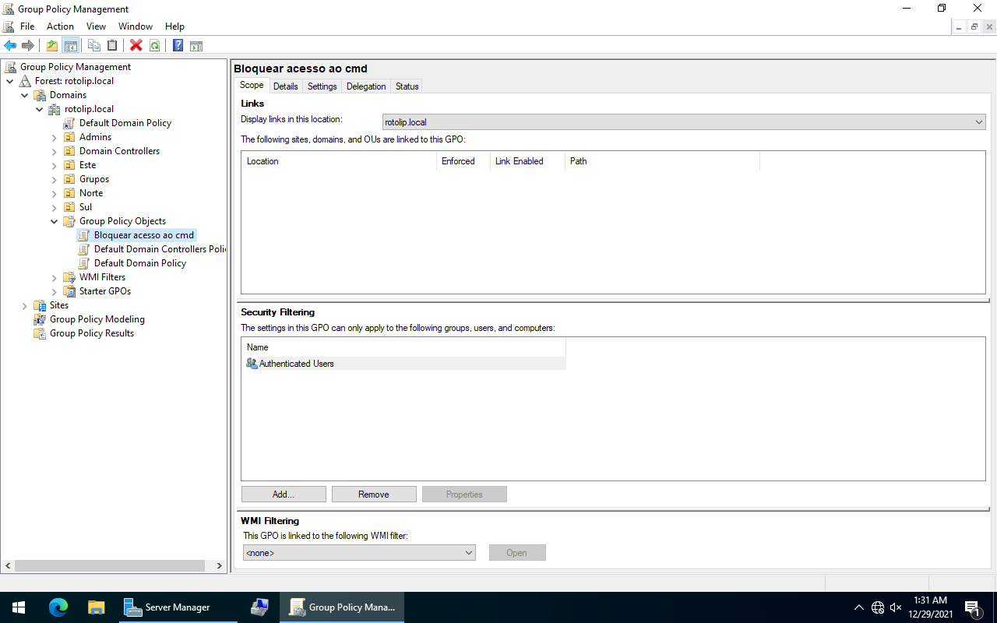Click the Copy icon in the toolbar
The image size is (997, 623).
point(94,45)
